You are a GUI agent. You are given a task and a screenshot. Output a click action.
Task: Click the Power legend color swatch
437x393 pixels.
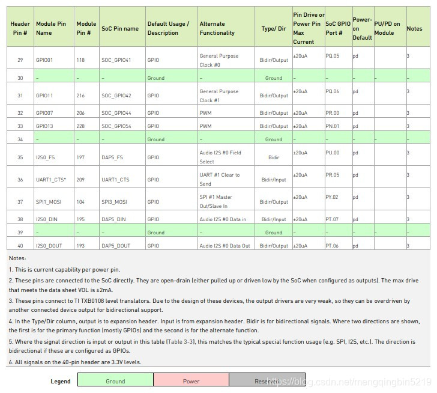tap(191, 380)
